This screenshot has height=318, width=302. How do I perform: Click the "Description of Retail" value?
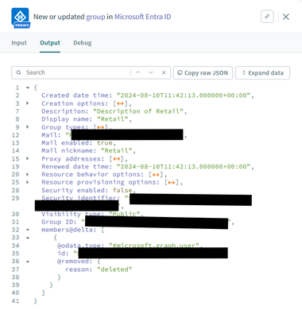[137, 111]
